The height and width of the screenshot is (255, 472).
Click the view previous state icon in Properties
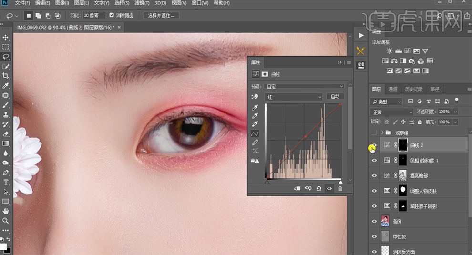click(x=308, y=188)
